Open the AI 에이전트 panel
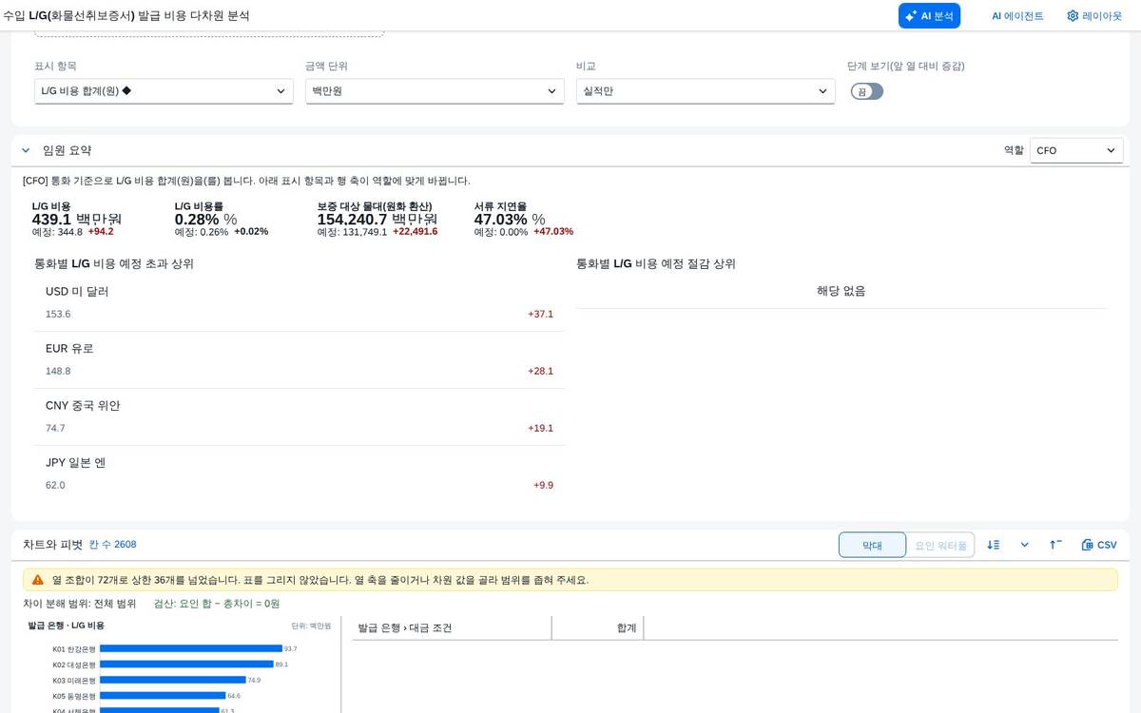The image size is (1141, 713). (1017, 15)
